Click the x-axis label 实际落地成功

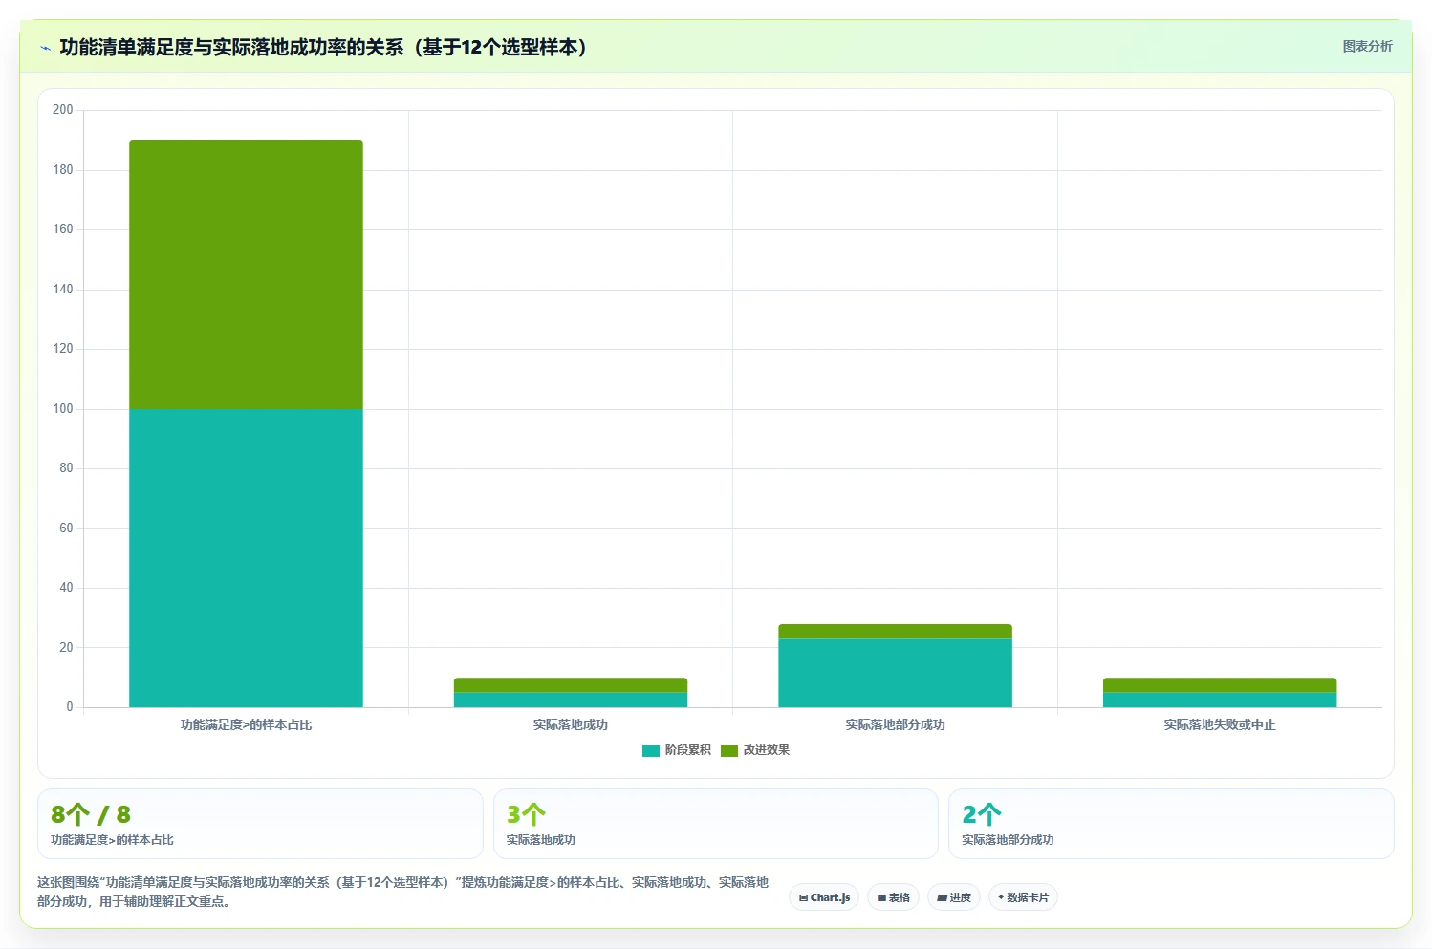(571, 725)
